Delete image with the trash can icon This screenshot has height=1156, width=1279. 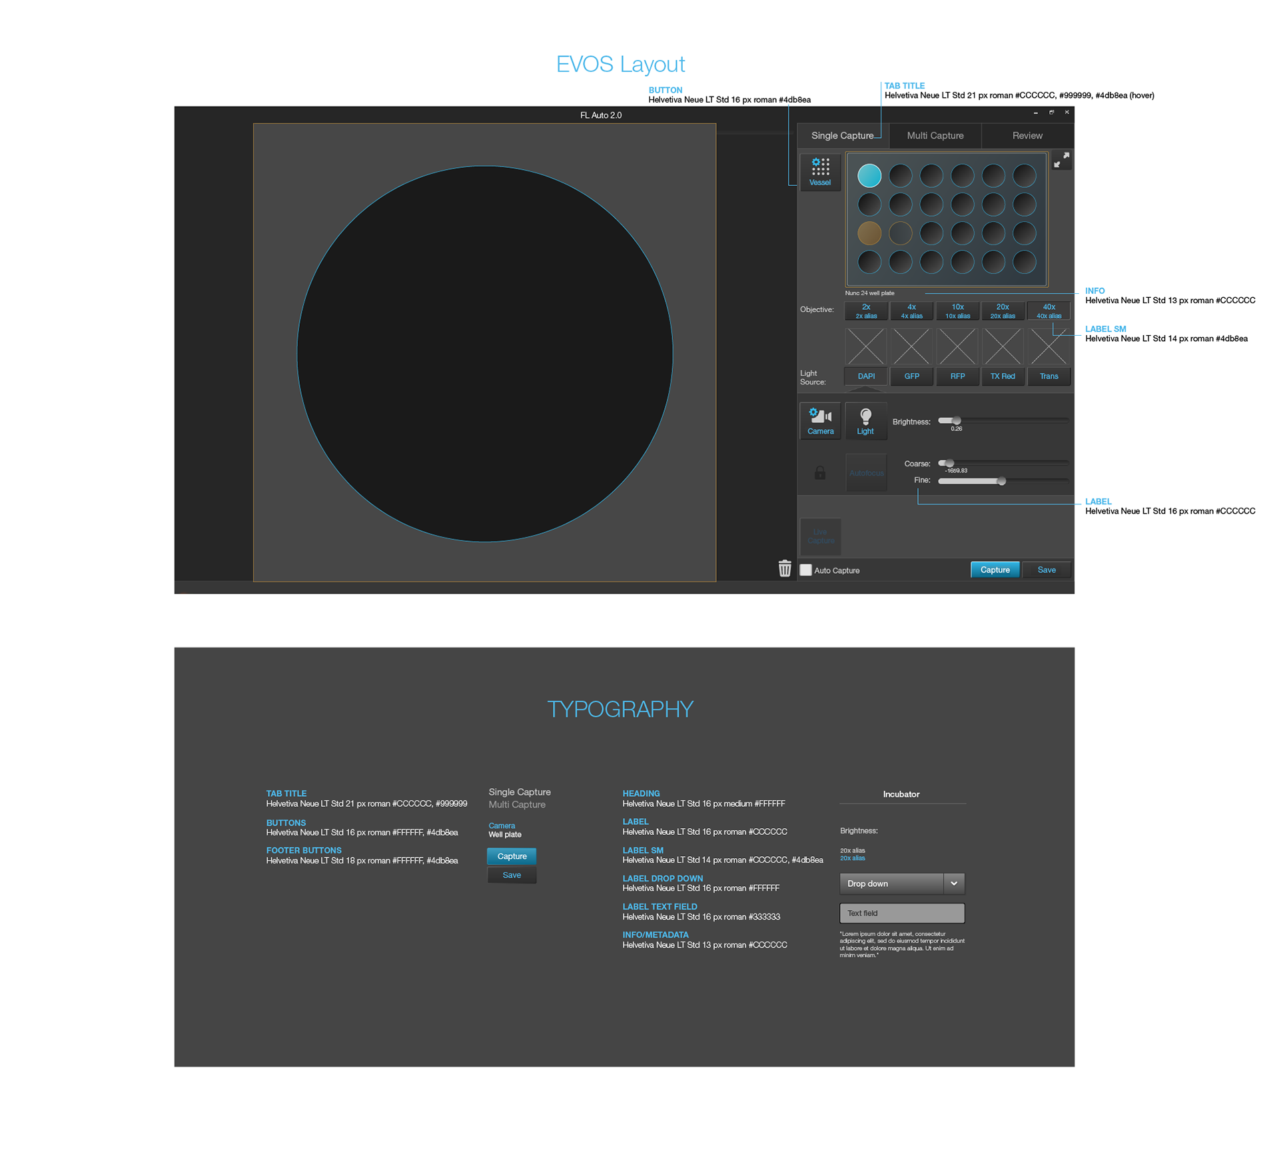coord(785,568)
